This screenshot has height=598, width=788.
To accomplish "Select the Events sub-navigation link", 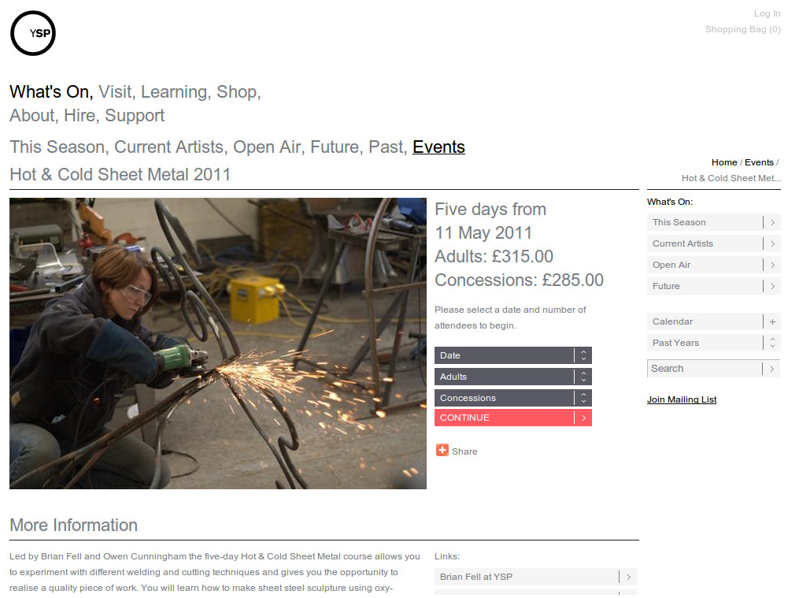I will tap(438, 147).
